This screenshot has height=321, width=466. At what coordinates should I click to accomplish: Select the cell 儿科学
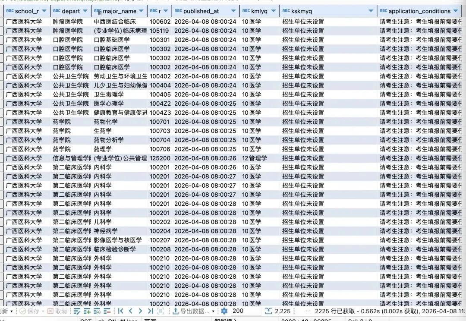point(120,222)
